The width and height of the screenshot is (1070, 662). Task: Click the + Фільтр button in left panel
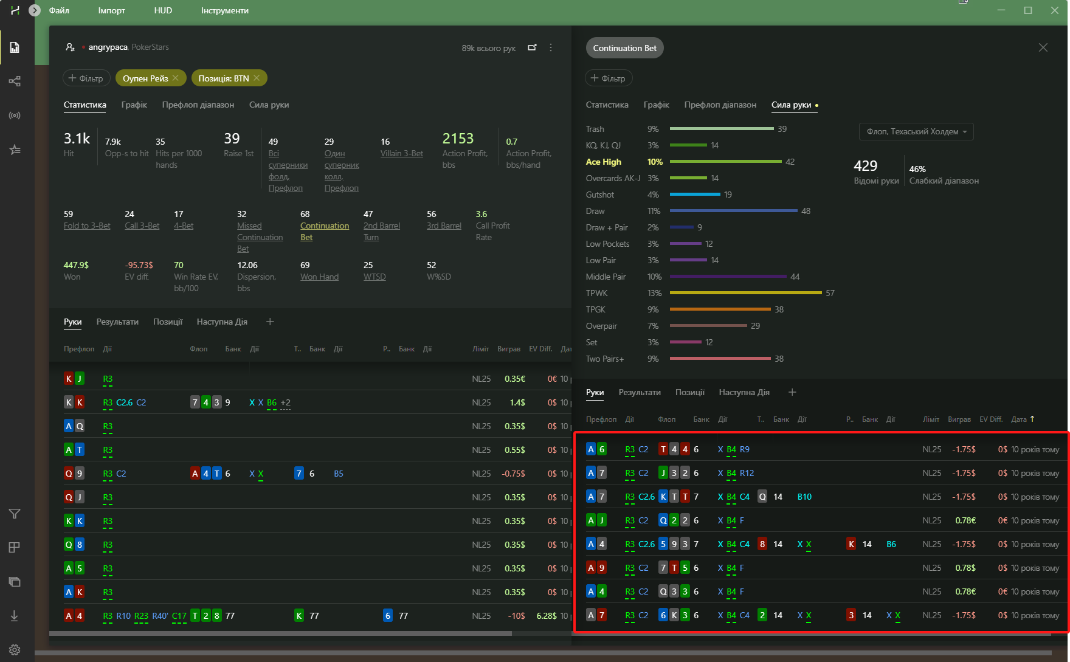click(86, 78)
